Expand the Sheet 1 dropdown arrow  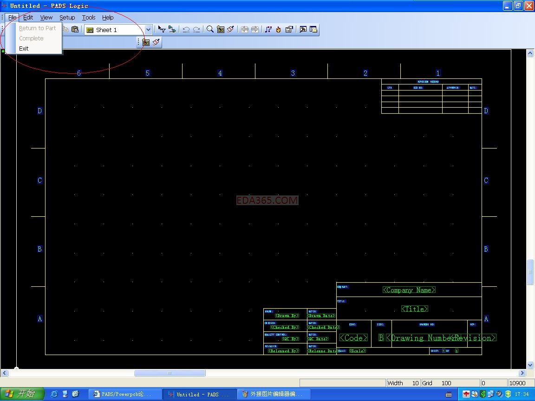click(x=149, y=30)
